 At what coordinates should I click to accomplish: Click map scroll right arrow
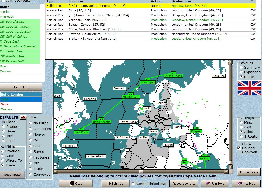click(226, 172)
